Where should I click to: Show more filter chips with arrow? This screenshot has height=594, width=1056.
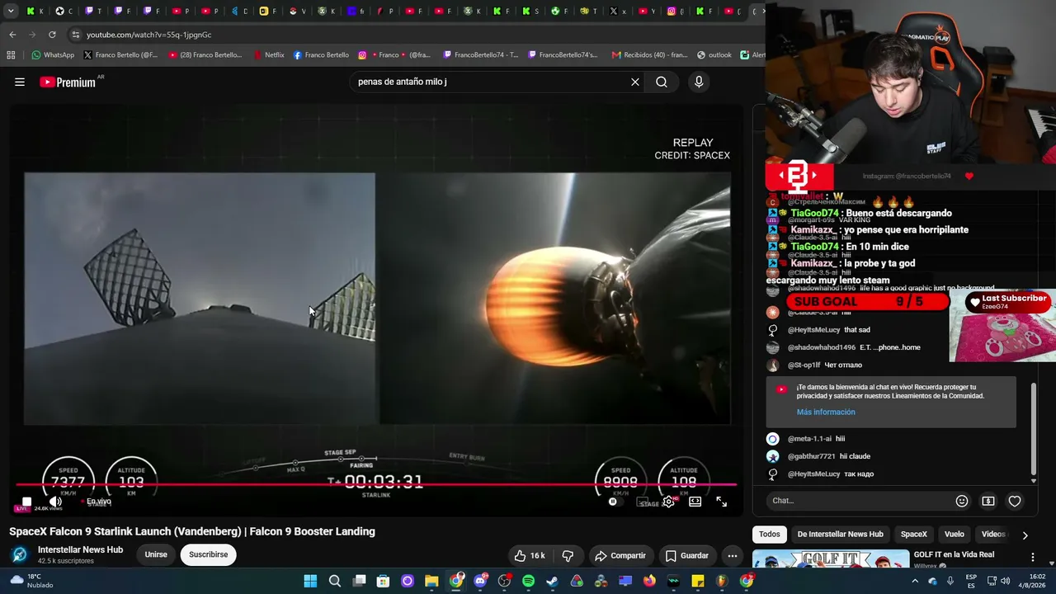1025,535
